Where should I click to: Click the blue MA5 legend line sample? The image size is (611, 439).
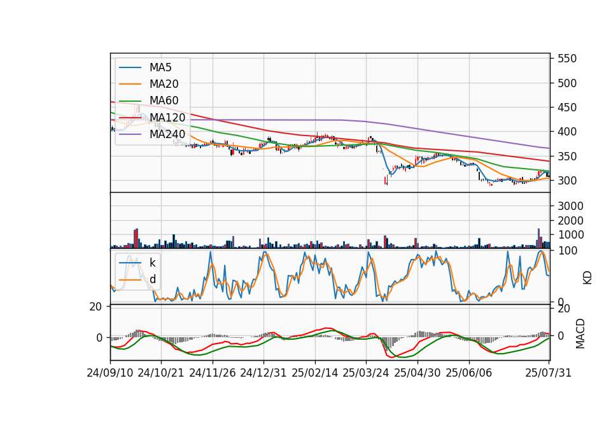click(x=130, y=67)
